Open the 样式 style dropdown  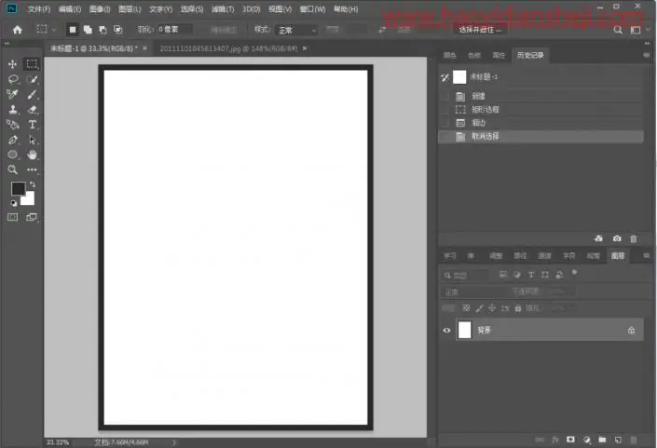295,30
